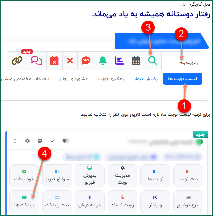
Task: Click the red calendar-cancel icon
Action: (54, 61)
